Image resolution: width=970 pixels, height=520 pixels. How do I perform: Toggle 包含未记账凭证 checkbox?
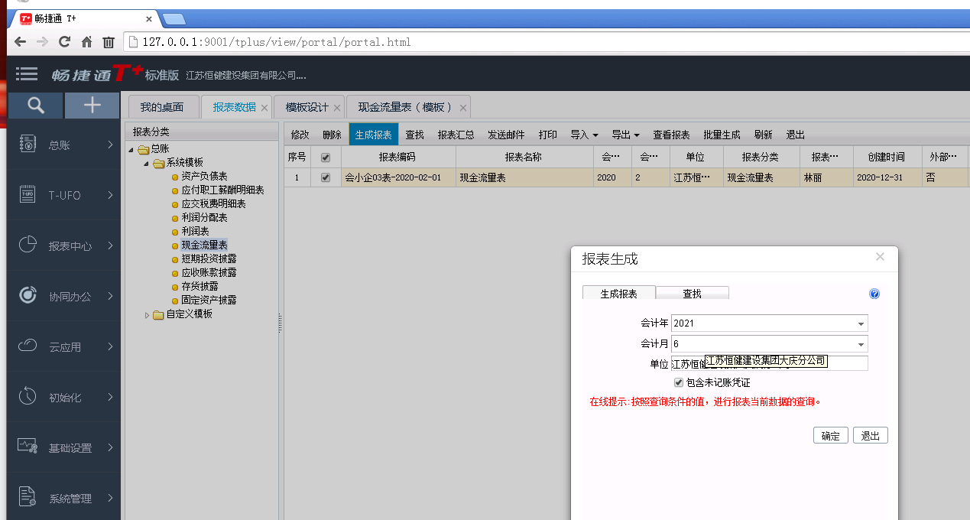pyautogui.click(x=679, y=382)
